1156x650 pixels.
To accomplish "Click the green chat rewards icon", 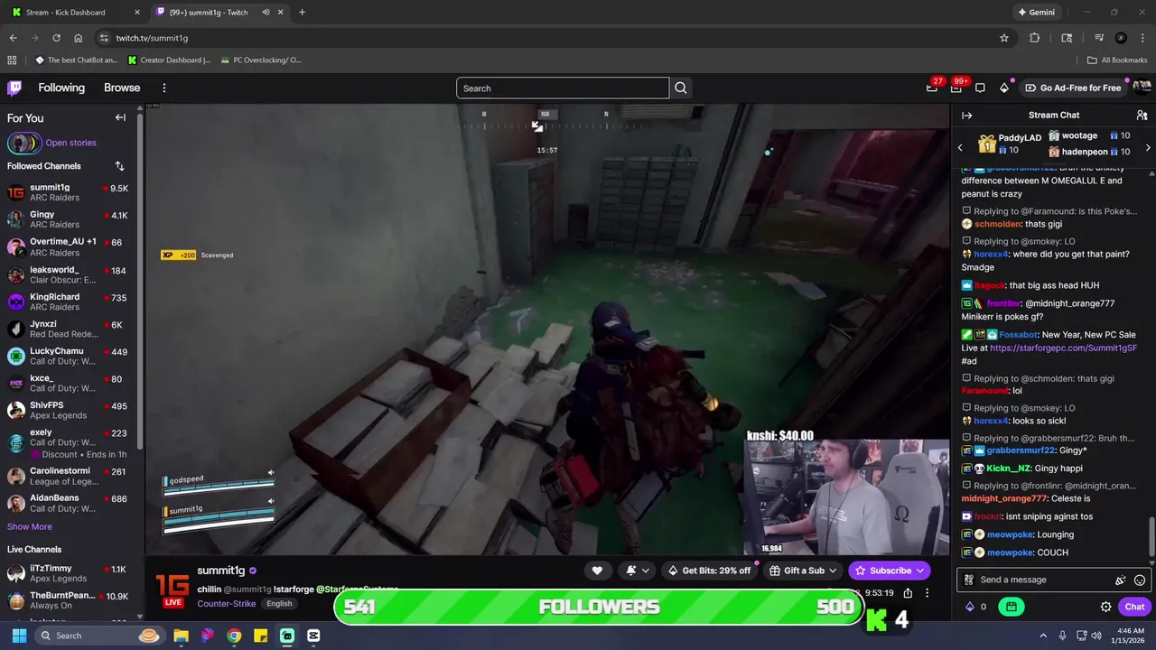I will tap(1011, 607).
